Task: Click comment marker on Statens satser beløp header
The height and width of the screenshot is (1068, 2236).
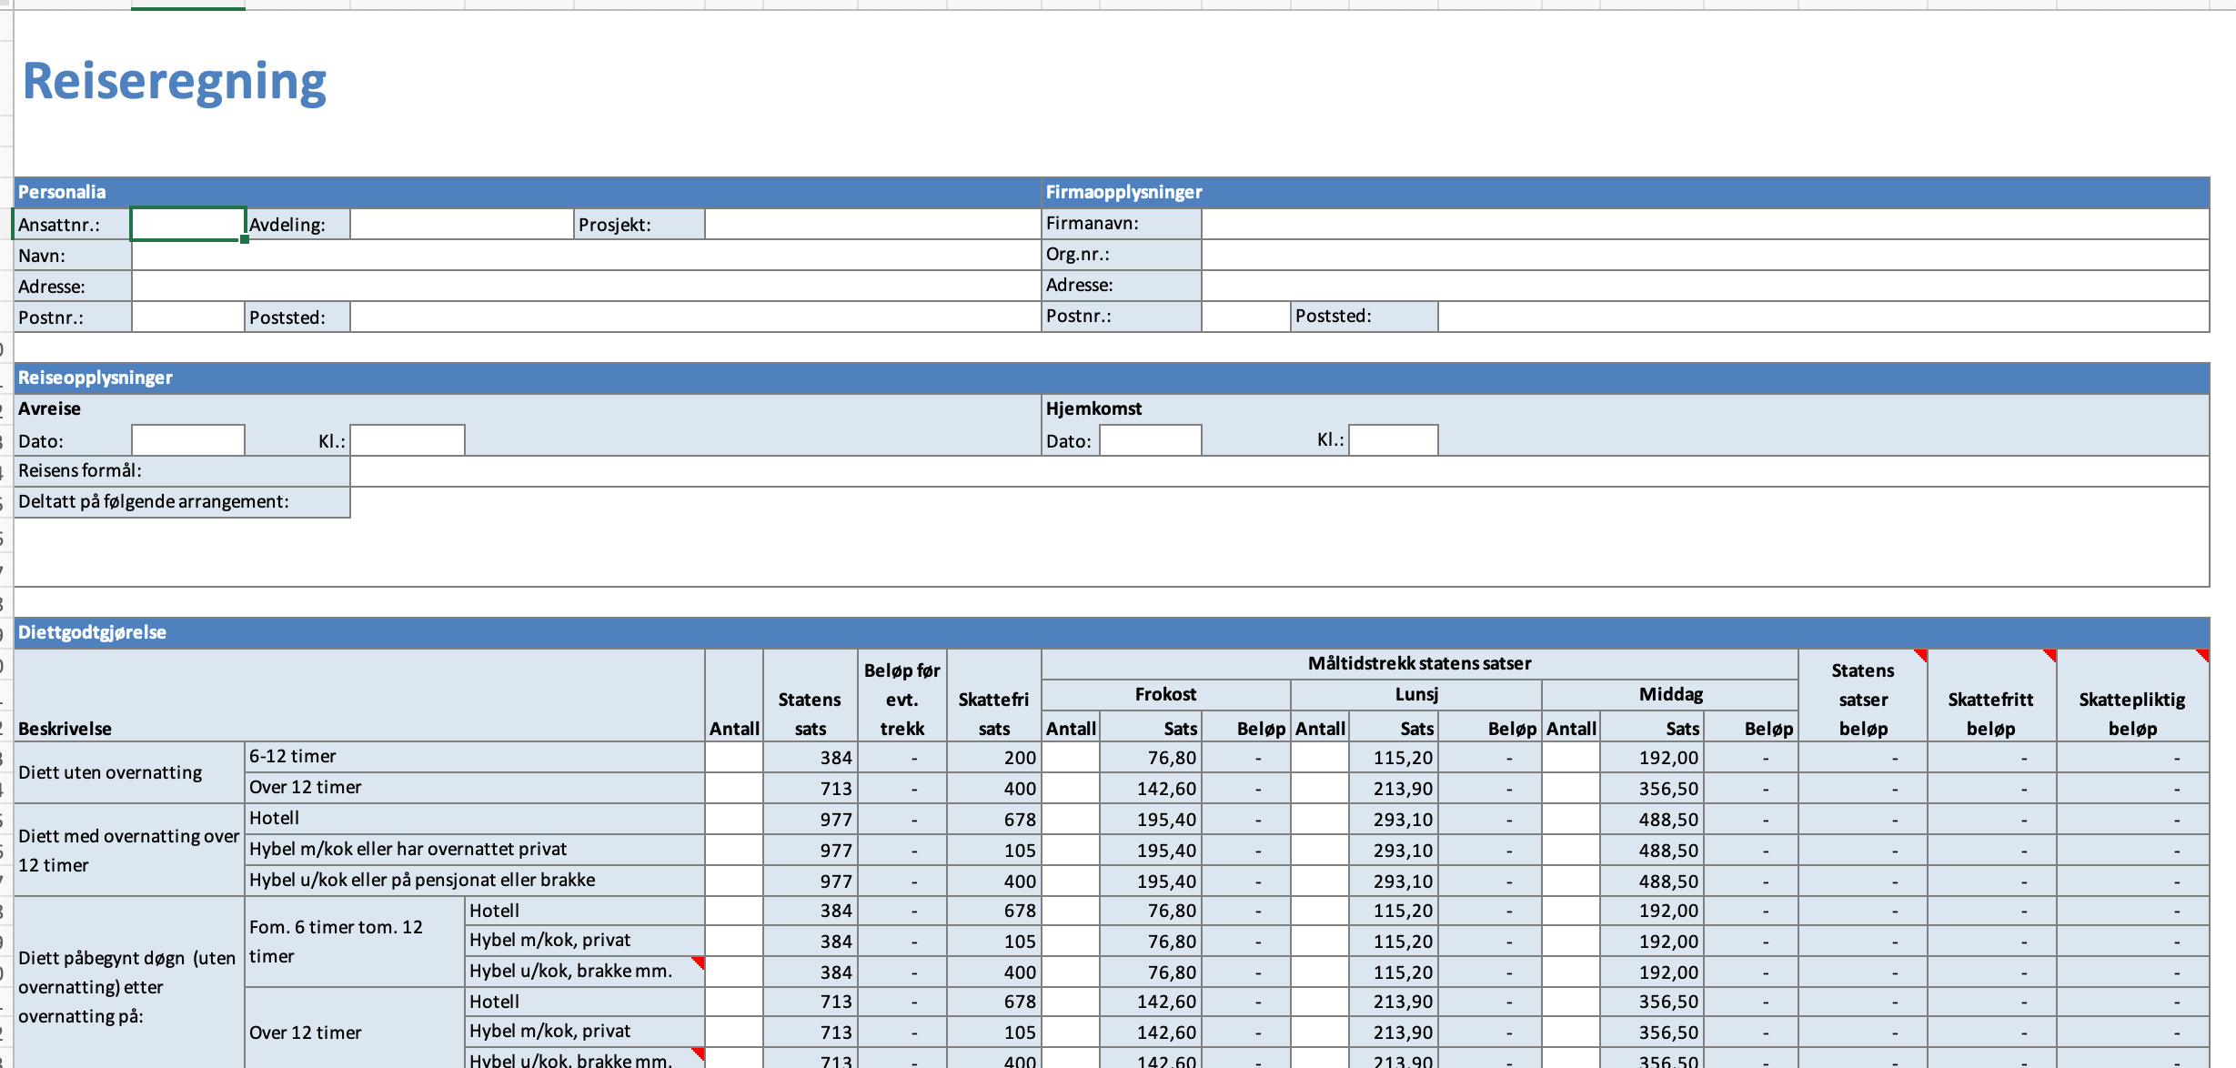Action: point(1921,655)
